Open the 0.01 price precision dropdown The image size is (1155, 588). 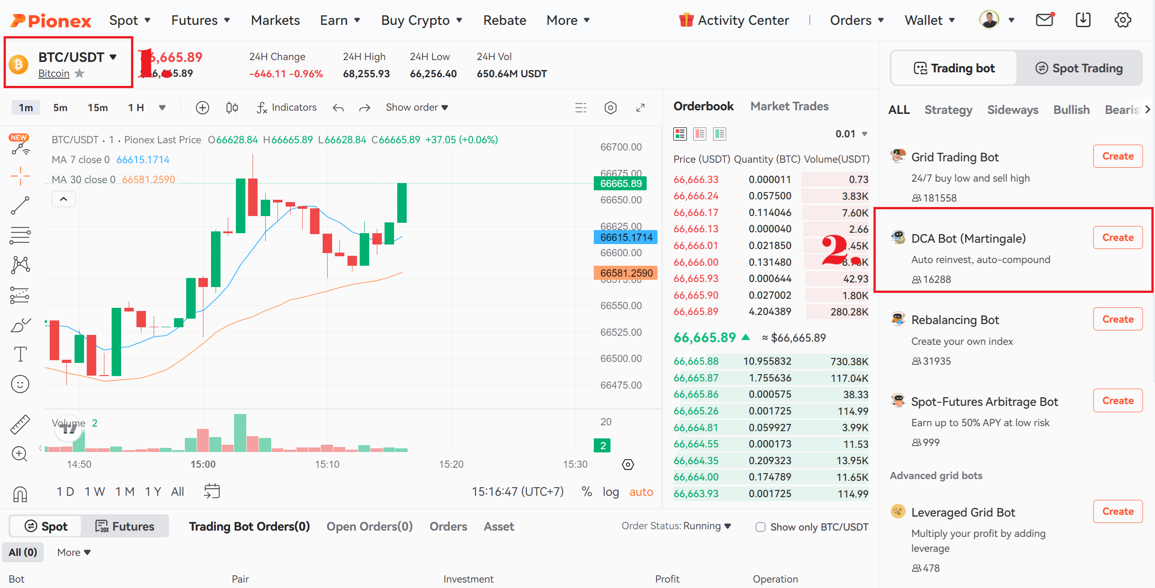point(851,134)
